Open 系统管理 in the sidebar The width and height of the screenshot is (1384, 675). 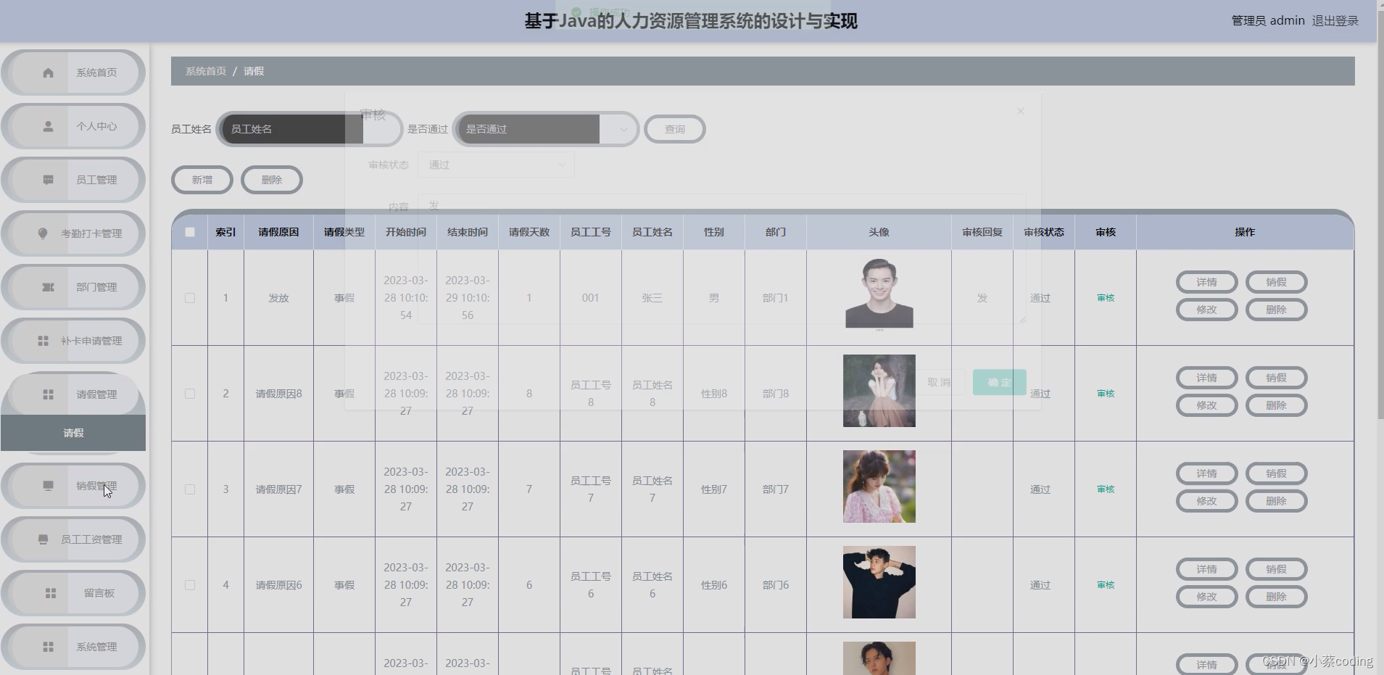click(x=73, y=647)
